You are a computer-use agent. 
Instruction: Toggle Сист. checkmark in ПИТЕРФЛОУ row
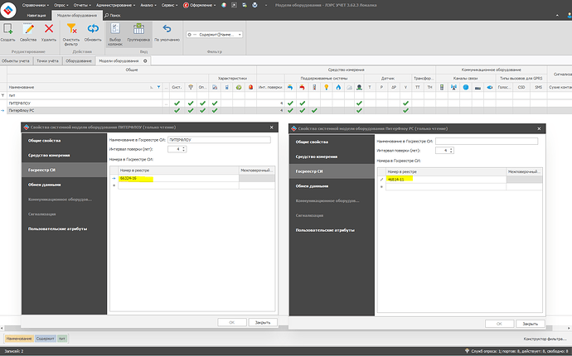click(x=177, y=103)
